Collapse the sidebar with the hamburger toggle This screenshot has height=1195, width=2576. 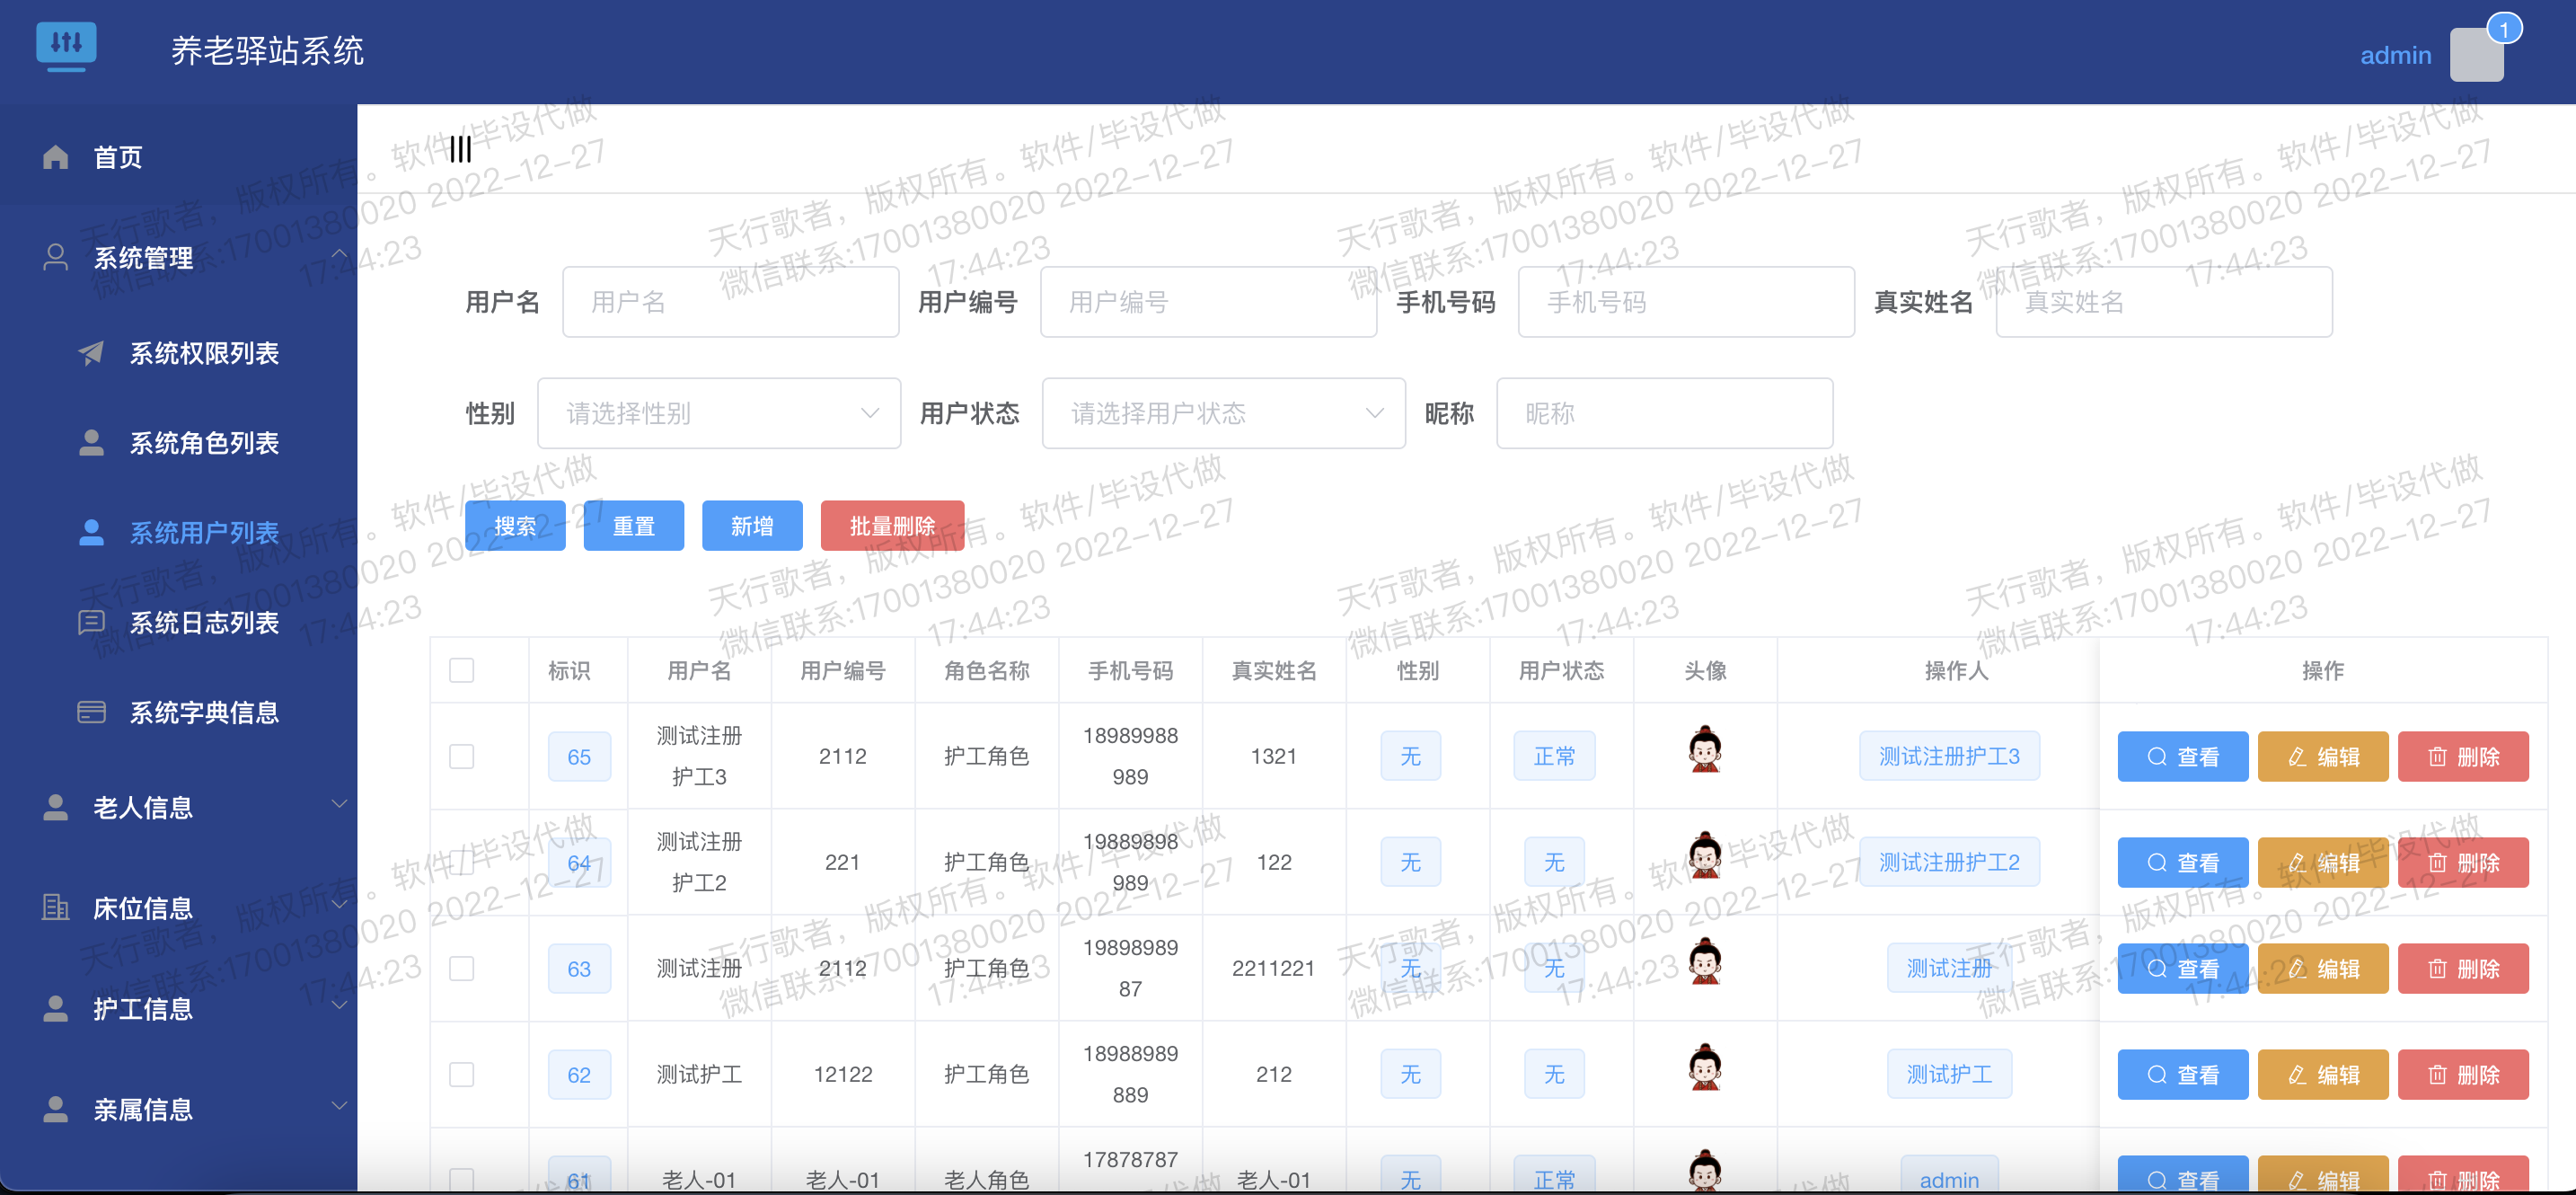tap(460, 148)
